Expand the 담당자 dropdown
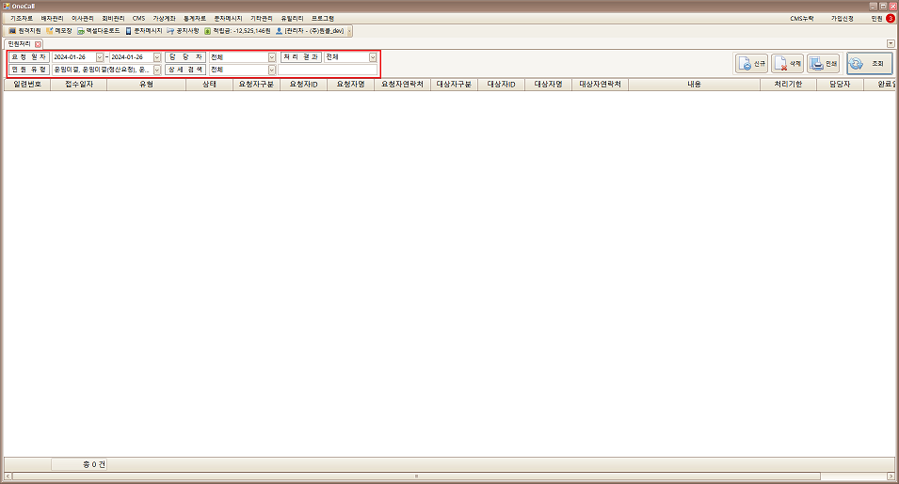The height and width of the screenshot is (484, 899). [x=272, y=57]
